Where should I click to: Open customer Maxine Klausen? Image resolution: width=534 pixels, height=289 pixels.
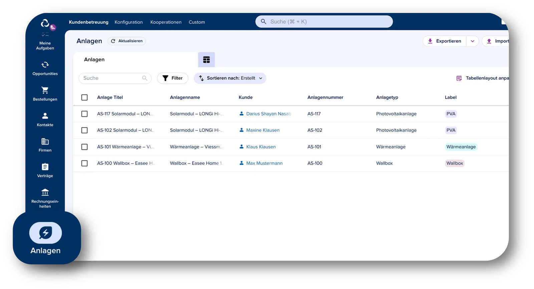point(263,130)
